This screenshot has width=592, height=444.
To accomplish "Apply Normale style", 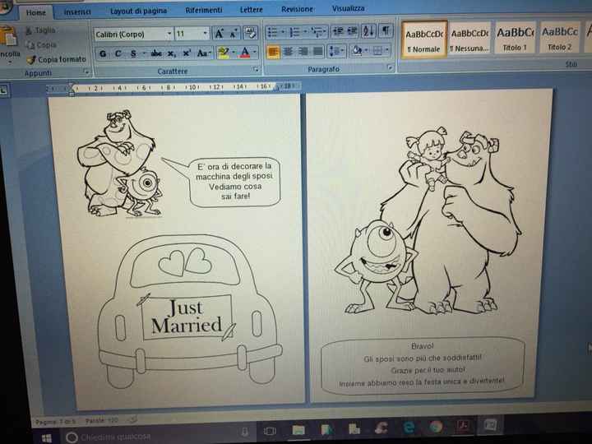I will coord(424,39).
